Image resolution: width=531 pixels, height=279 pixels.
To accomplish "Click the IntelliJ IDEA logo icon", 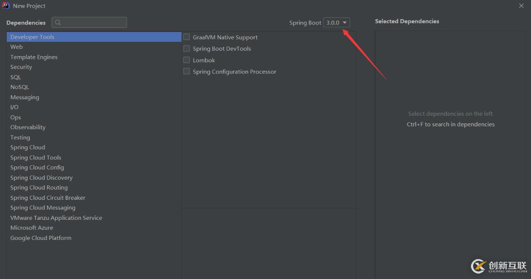I will pyautogui.click(x=6, y=6).
